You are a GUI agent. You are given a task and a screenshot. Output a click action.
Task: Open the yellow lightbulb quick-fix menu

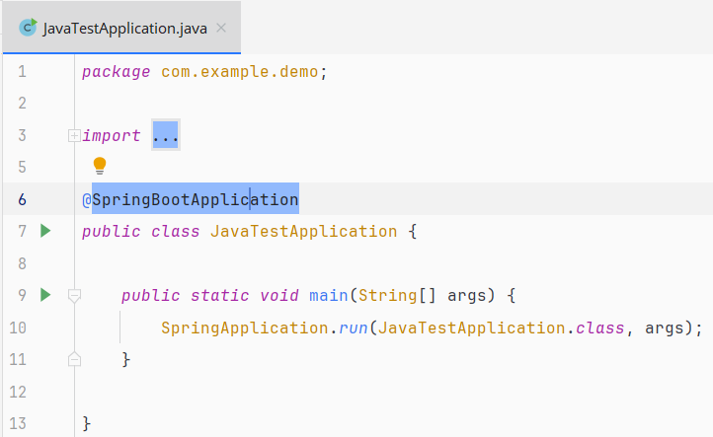[100, 166]
